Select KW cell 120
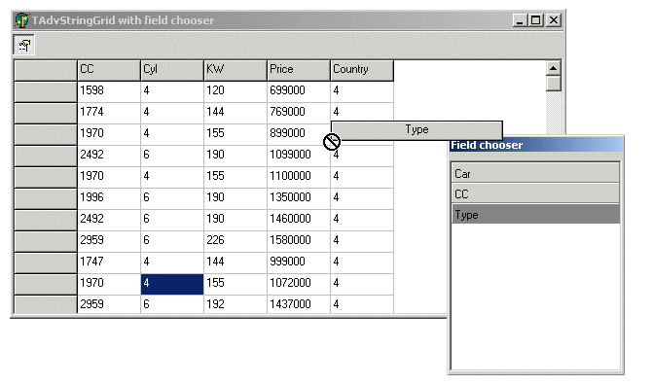 point(235,91)
